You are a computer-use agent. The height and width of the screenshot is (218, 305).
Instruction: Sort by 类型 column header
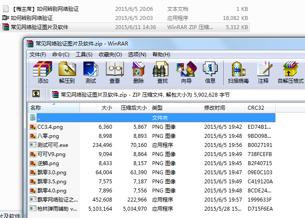(175, 107)
